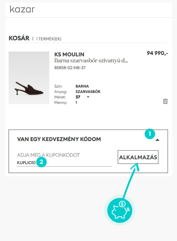The width and height of the screenshot is (177, 241).
Task: Click the 1 TERMÉK(EK) item count
Action: click(x=48, y=39)
